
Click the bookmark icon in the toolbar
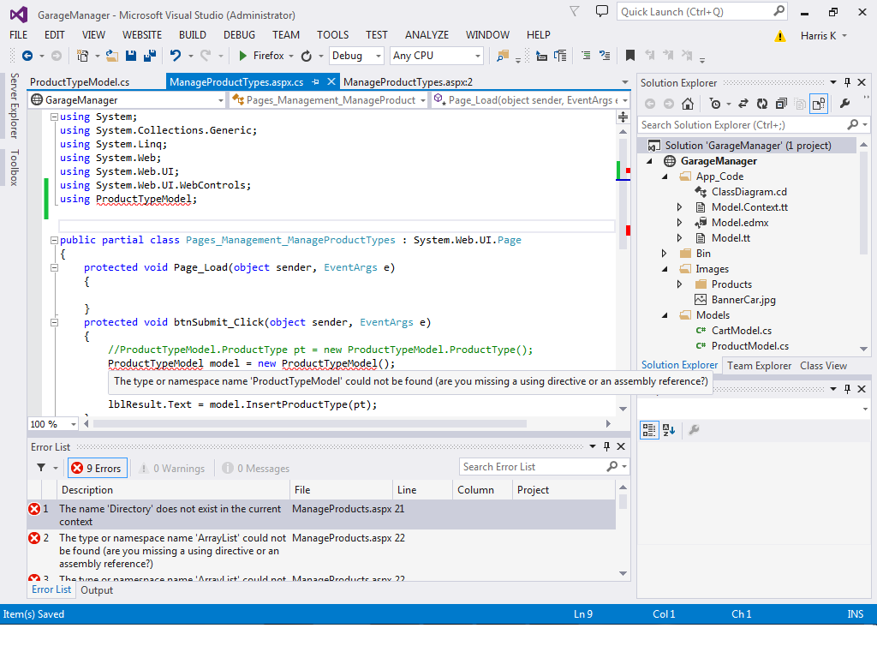[x=629, y=56]
